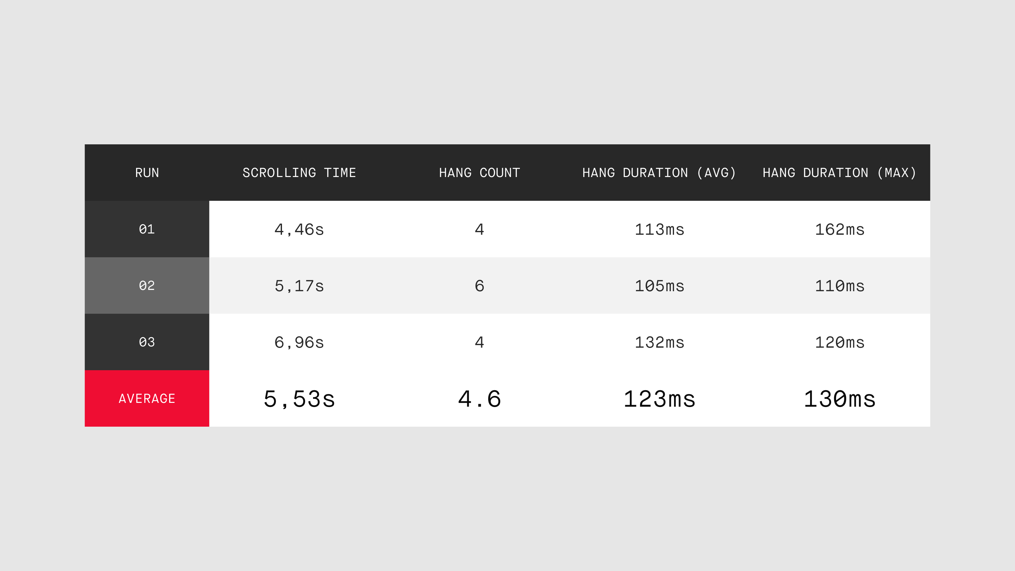This screenshot has width=1015, height=571.
Task: Select the 113ms average duration cell
Action: tap(660, 229)
